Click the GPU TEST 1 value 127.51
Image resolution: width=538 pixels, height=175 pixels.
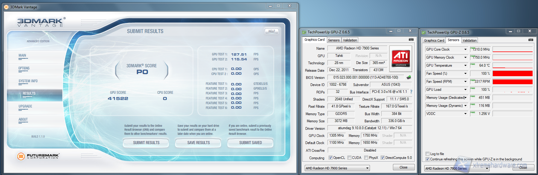(239, 54)
